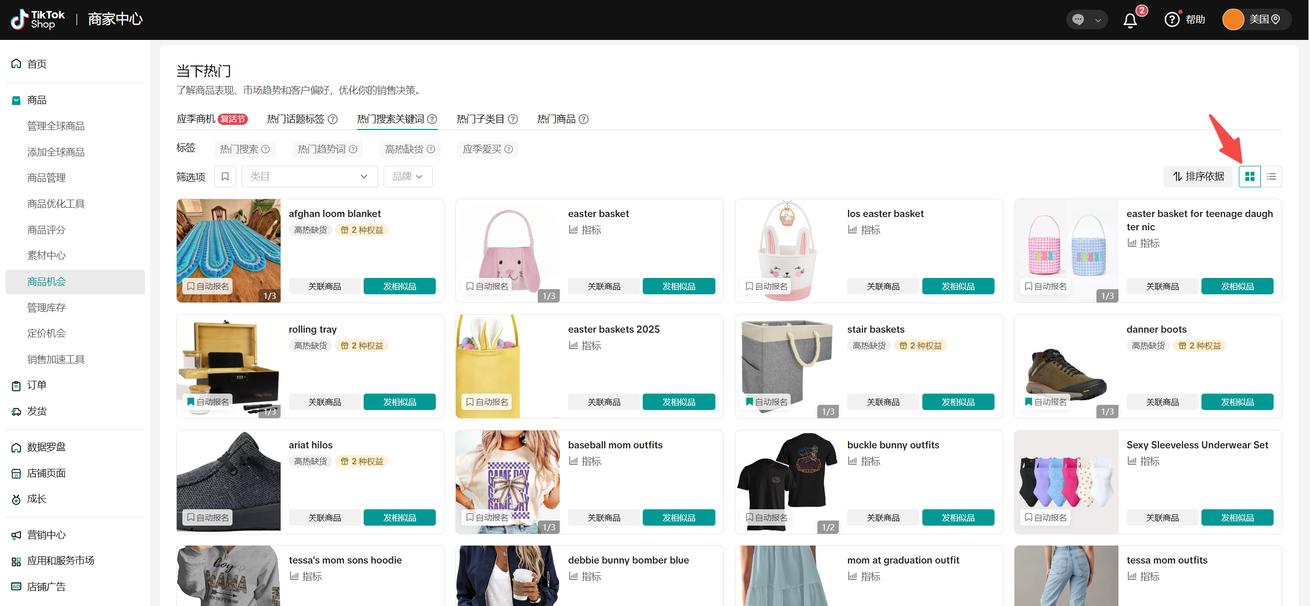Click 发相似品 for danner boots
This screenshot has height=606, width=1310.
coord(1237,402)
